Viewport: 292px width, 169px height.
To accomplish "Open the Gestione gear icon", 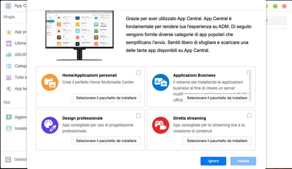I will pos(8,159).
